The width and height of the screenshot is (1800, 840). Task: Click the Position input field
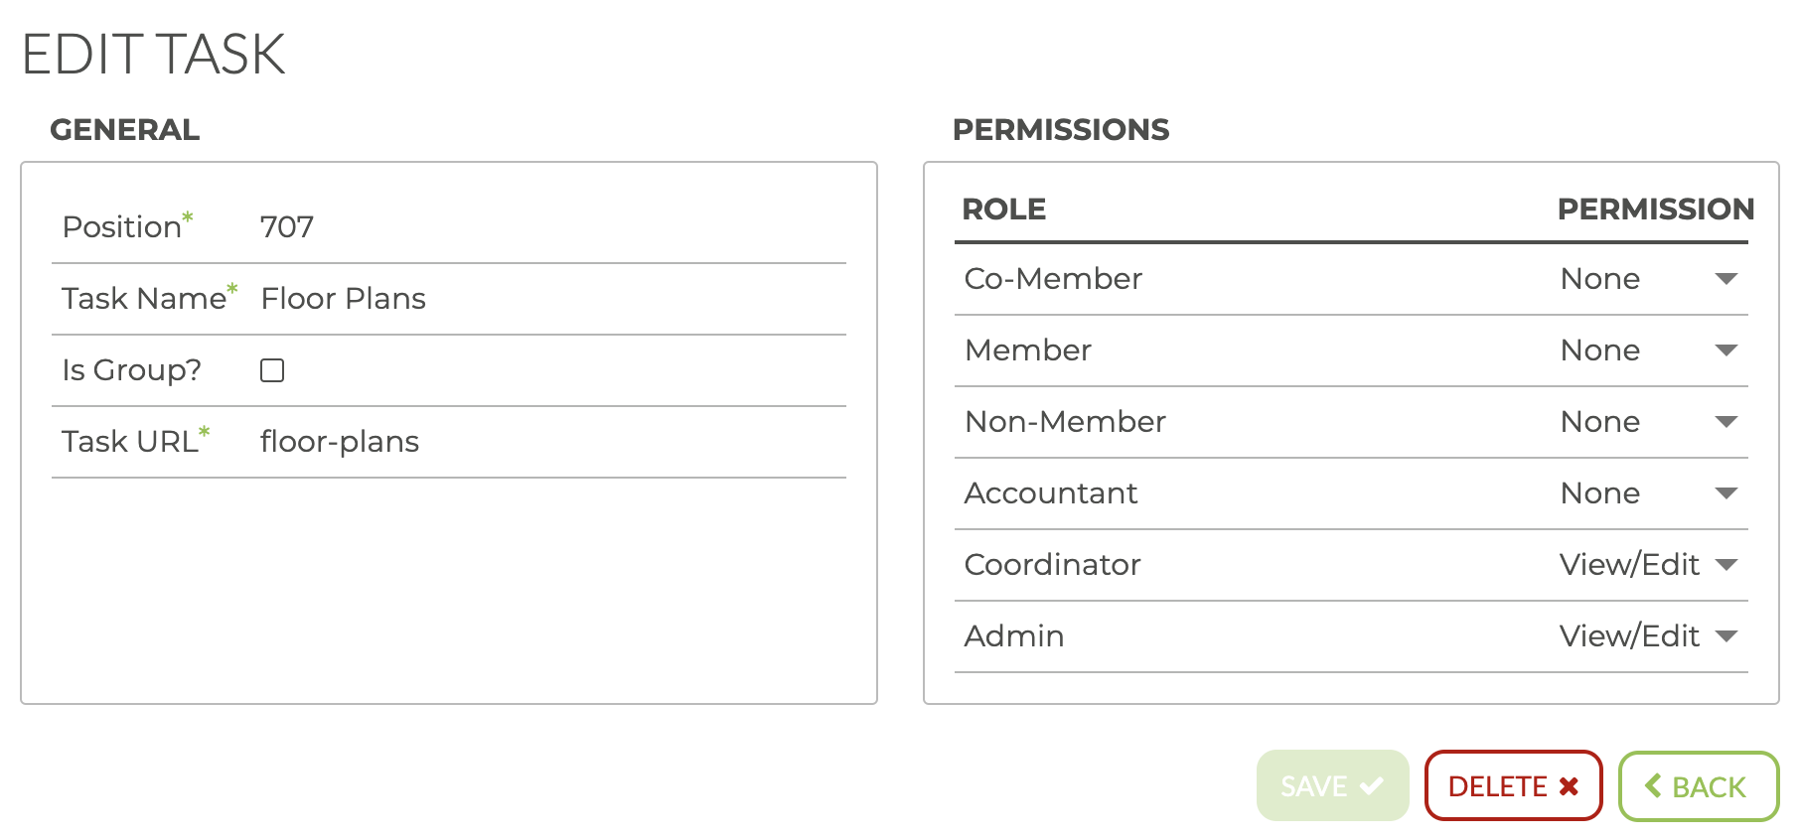(546, 227)
